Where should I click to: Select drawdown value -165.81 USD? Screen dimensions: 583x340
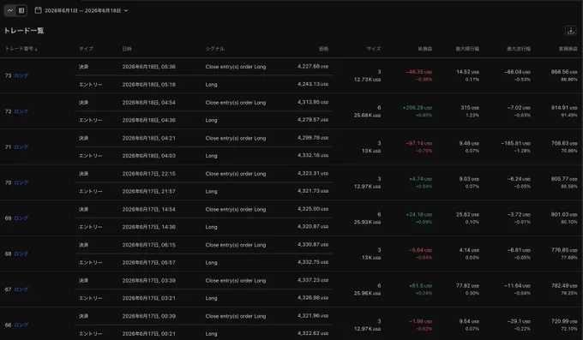pyautogui.click(x=515, y=143)
